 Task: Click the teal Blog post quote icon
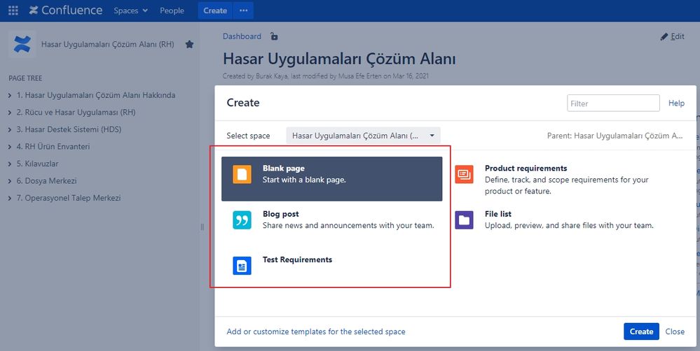coord(242,220)
